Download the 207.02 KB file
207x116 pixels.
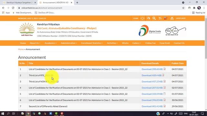pos(152,88)
